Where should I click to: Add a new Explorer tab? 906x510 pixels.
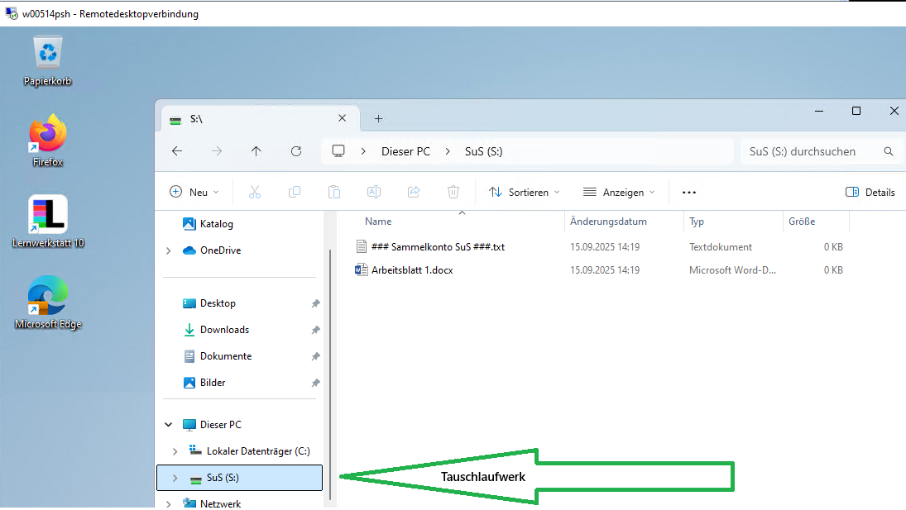pos(378,119)
